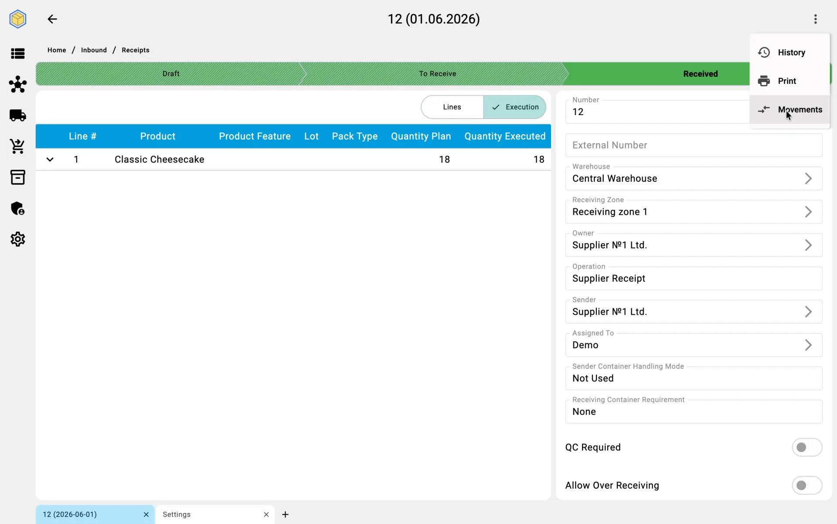
Task: Select Print from the menu
Action: point(789,81)
